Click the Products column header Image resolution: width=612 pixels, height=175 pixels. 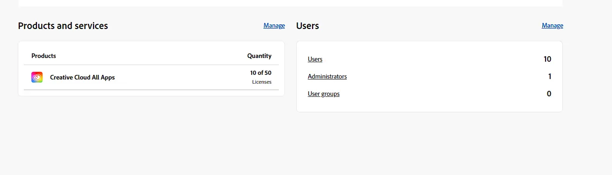tap(44, 56)
